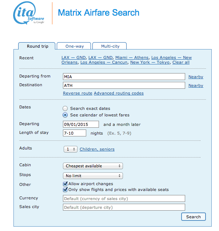Screen dimensions: 219x231
Task: Click the 'and a month later' text
Action: coord(122,124)
